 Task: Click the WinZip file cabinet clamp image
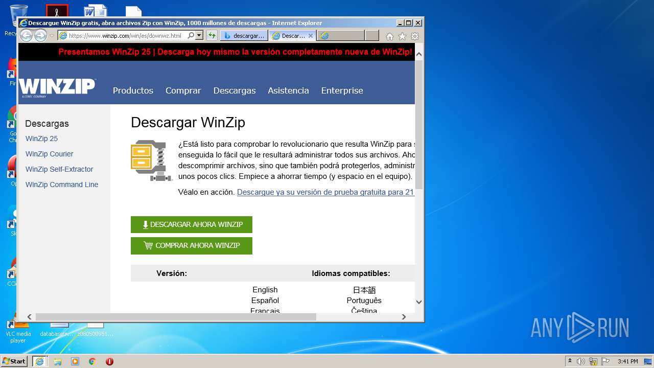point(151,160)
